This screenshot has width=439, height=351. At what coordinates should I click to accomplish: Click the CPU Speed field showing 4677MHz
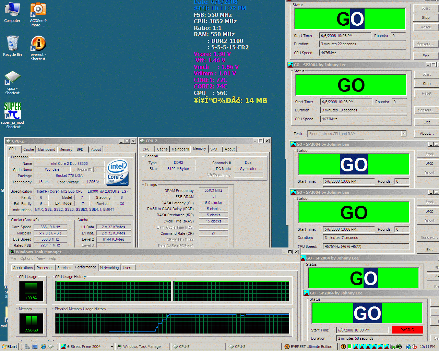364,119
